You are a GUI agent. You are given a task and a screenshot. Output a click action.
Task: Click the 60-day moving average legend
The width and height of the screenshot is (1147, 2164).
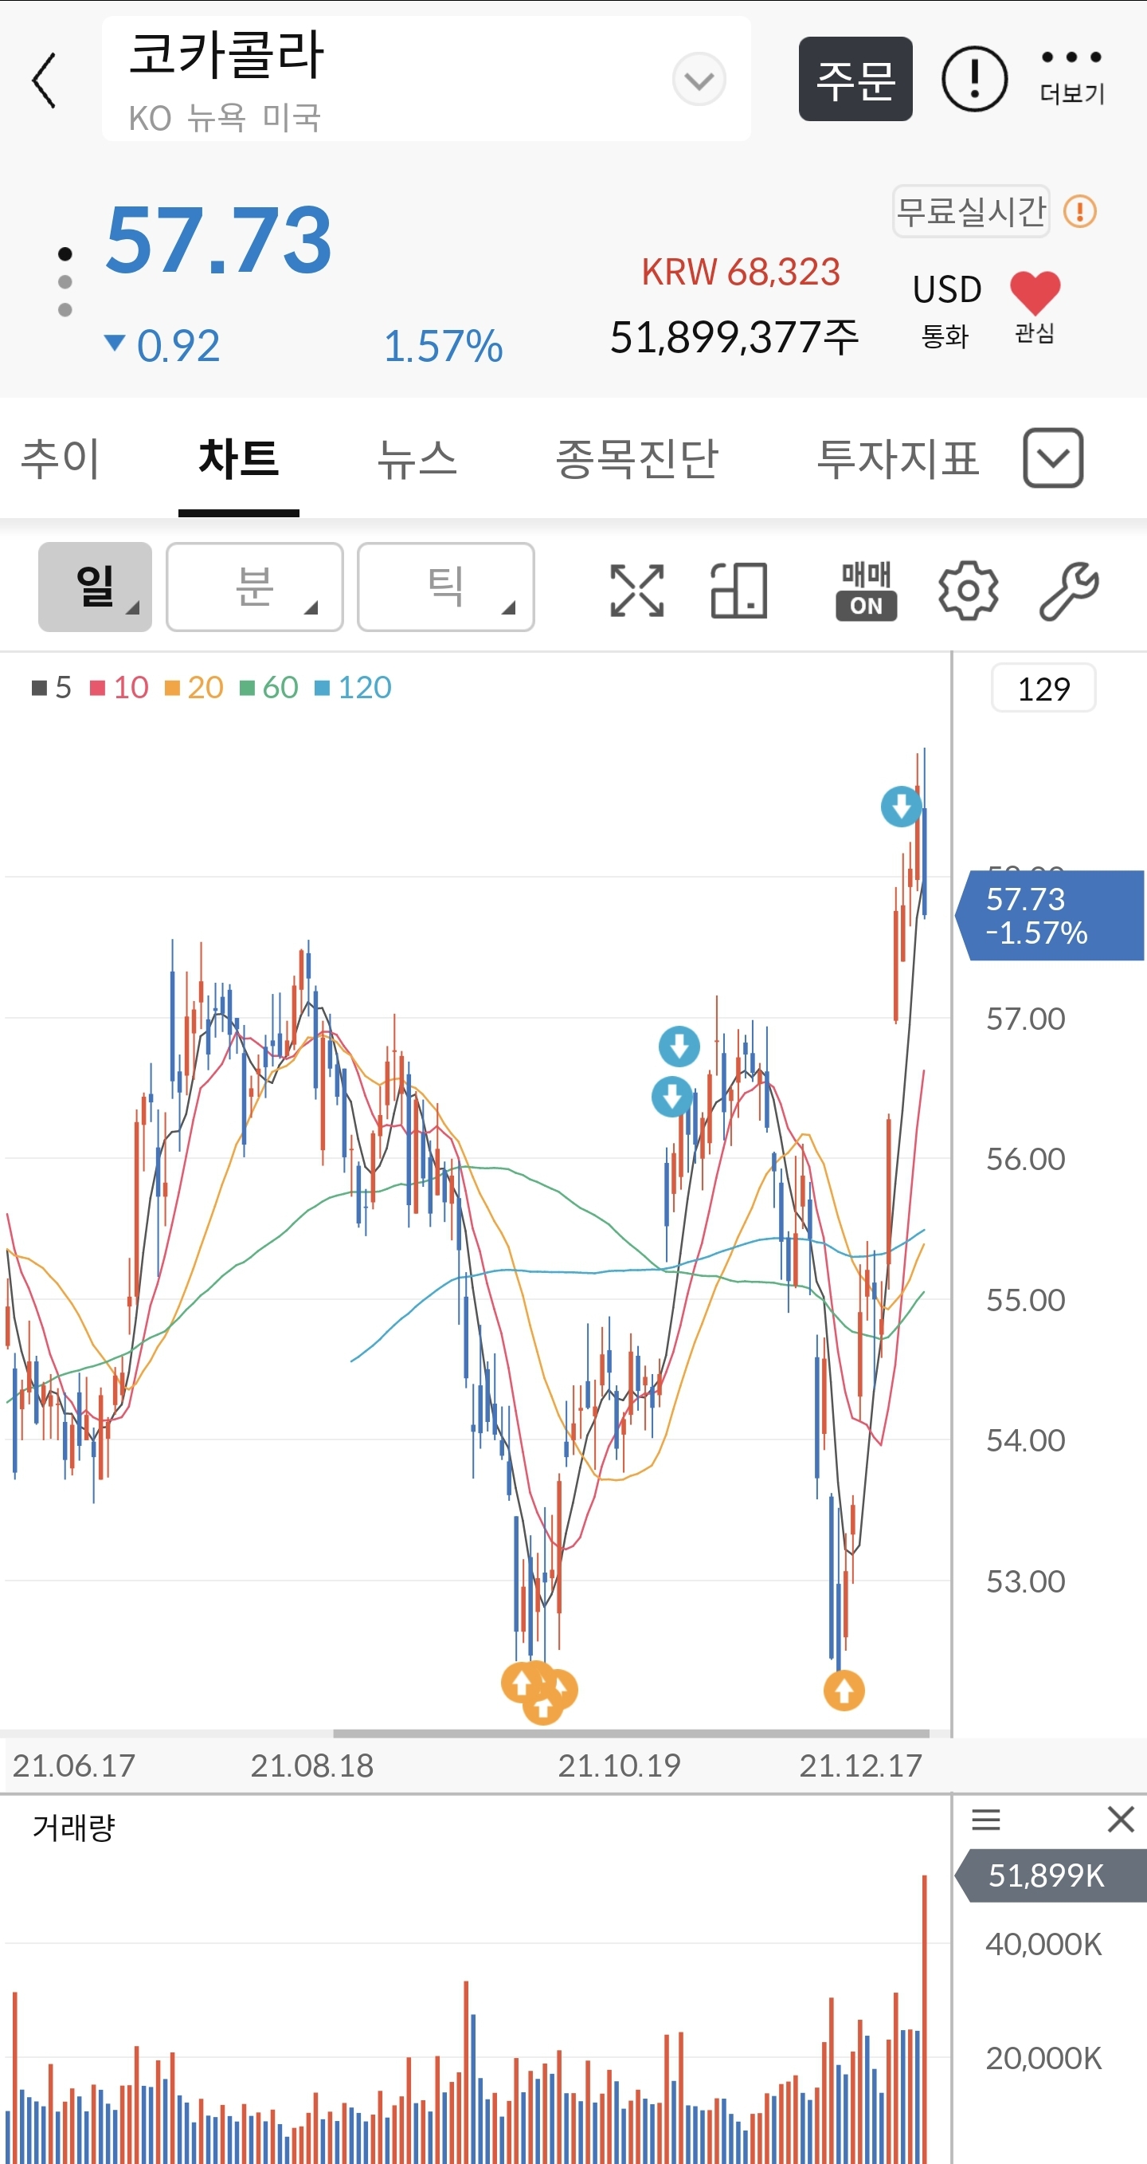[x=268, y=687]
